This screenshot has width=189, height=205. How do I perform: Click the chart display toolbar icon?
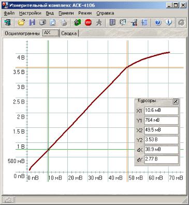(123, 23)
